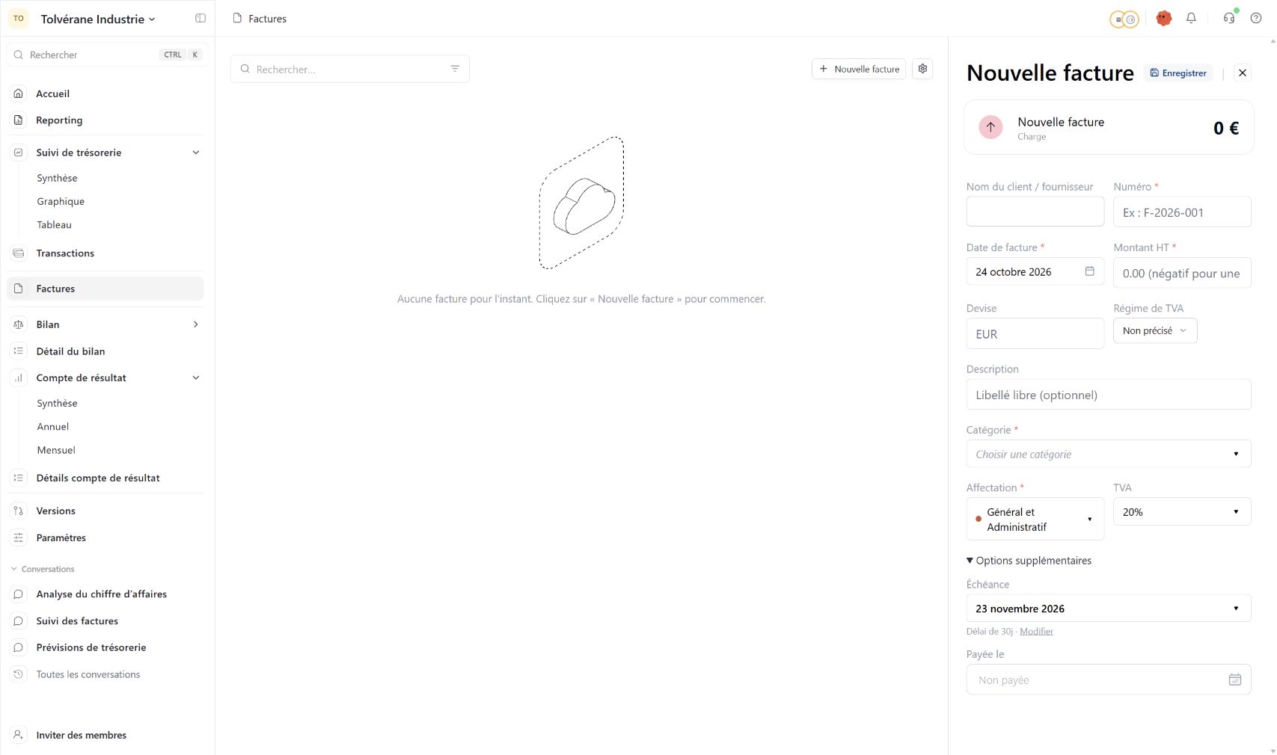Open Échéance date dropdown
The image size is (1277, 755).
pos(1109,608)
